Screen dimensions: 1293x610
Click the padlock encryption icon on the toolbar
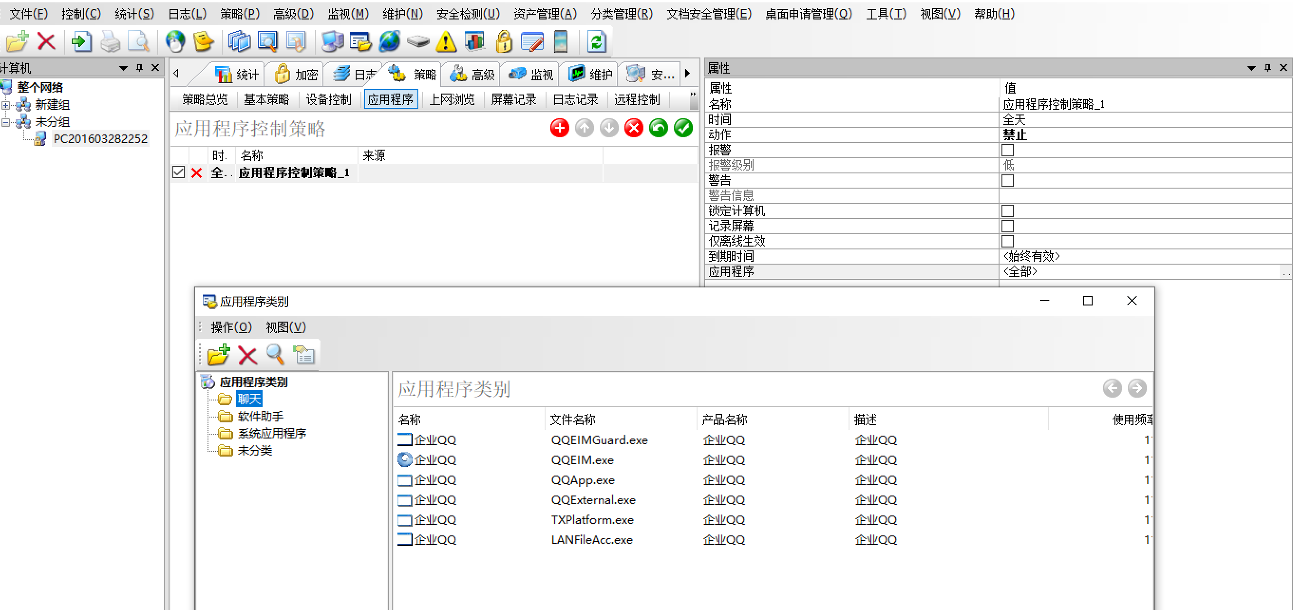tap(504, 42)
